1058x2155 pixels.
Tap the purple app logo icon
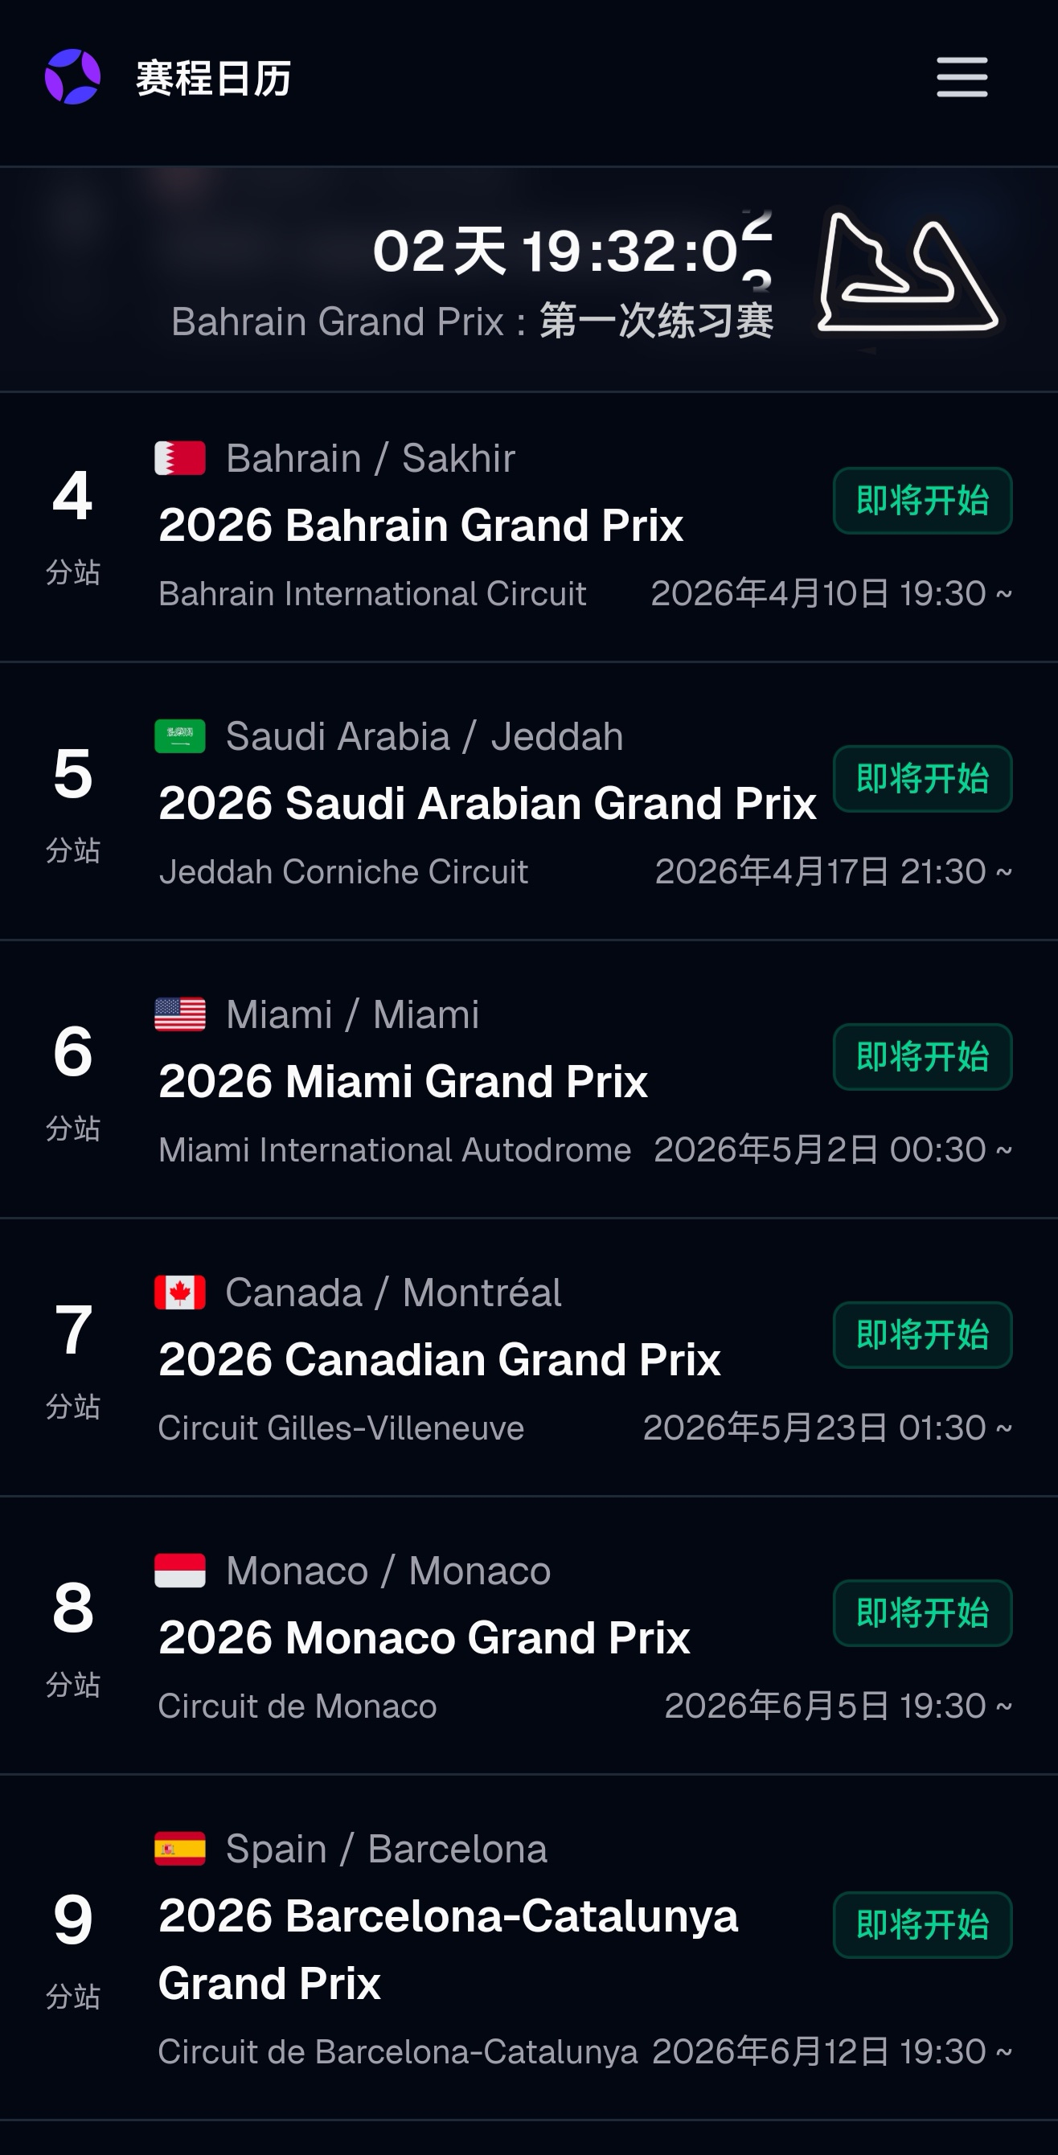pos(73,77)
